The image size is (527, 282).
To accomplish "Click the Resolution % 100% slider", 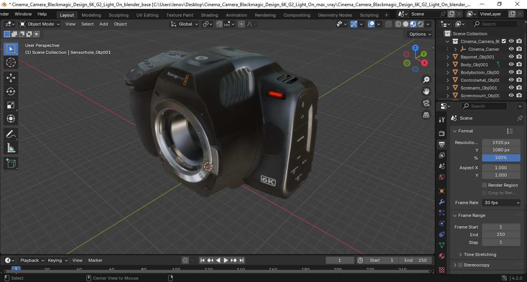I will (501, 158).
